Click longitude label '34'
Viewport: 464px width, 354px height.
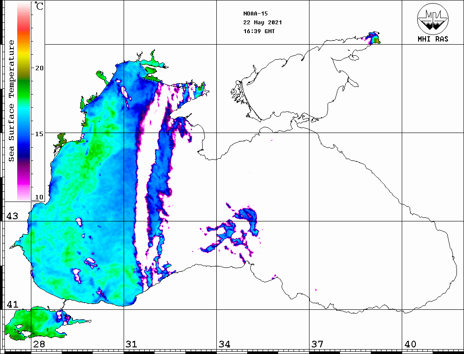[225, 344]
